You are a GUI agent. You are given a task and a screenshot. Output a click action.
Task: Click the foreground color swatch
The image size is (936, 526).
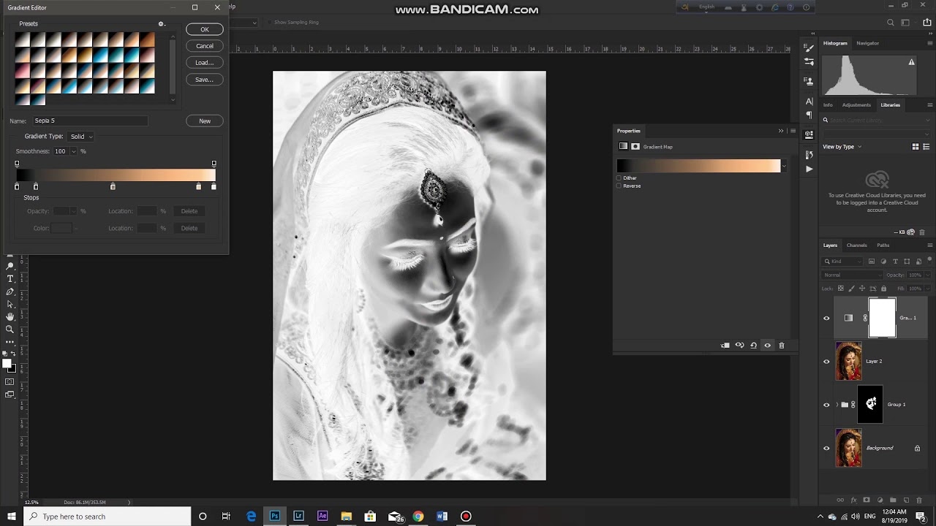[x=7, y=363]
